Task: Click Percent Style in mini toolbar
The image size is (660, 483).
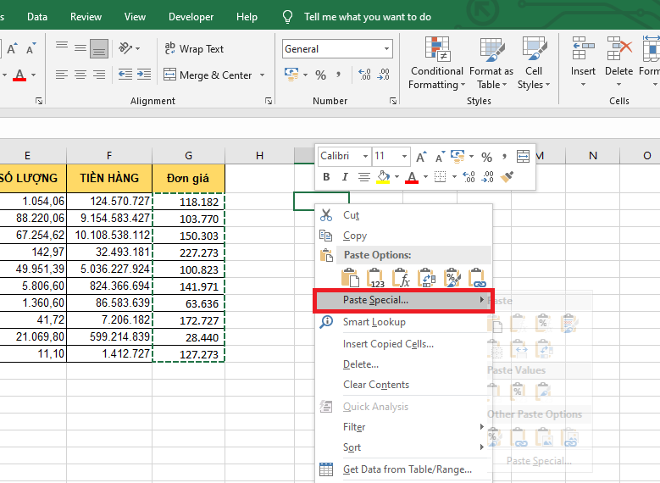Action: (x=486, y=157)
